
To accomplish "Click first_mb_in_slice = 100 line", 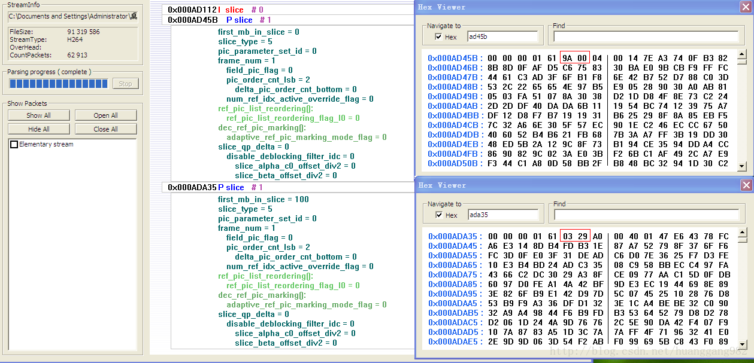I will (x=264, y=199).
